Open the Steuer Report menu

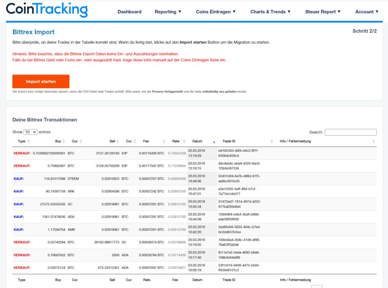pyautogui.click(x=323, y=12)
